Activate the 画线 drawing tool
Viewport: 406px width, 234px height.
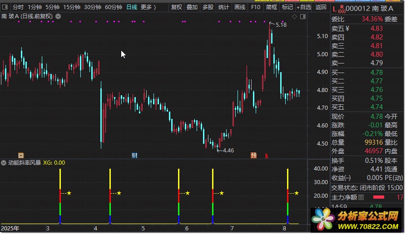coord(239,7)
